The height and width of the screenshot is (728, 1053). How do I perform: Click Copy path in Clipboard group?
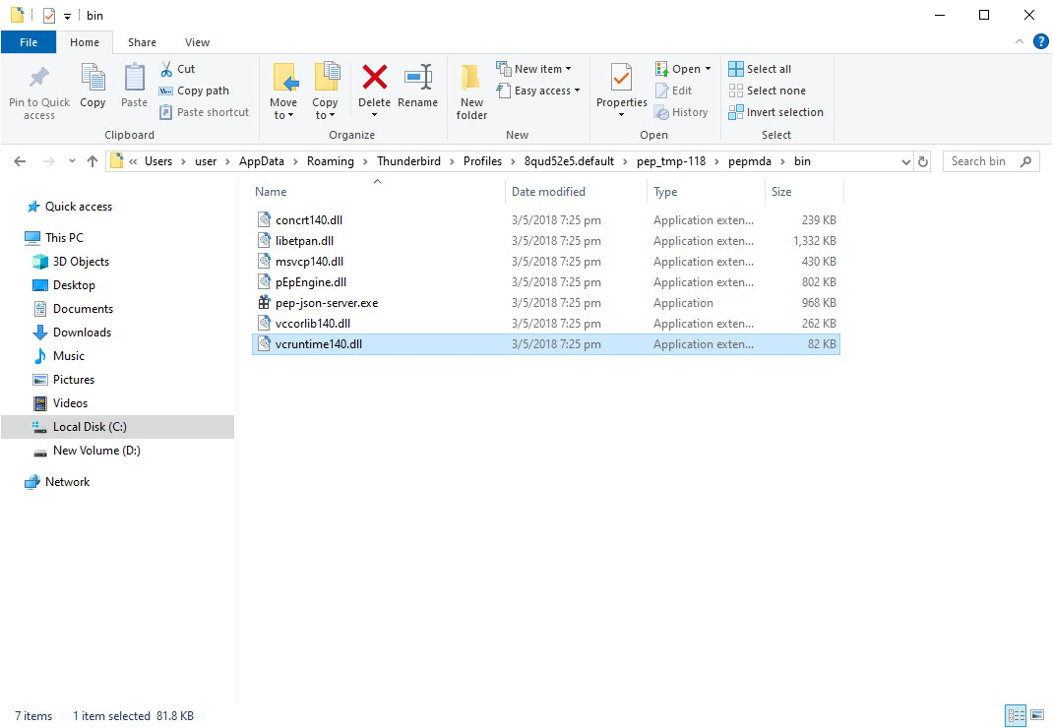[195, 91]
